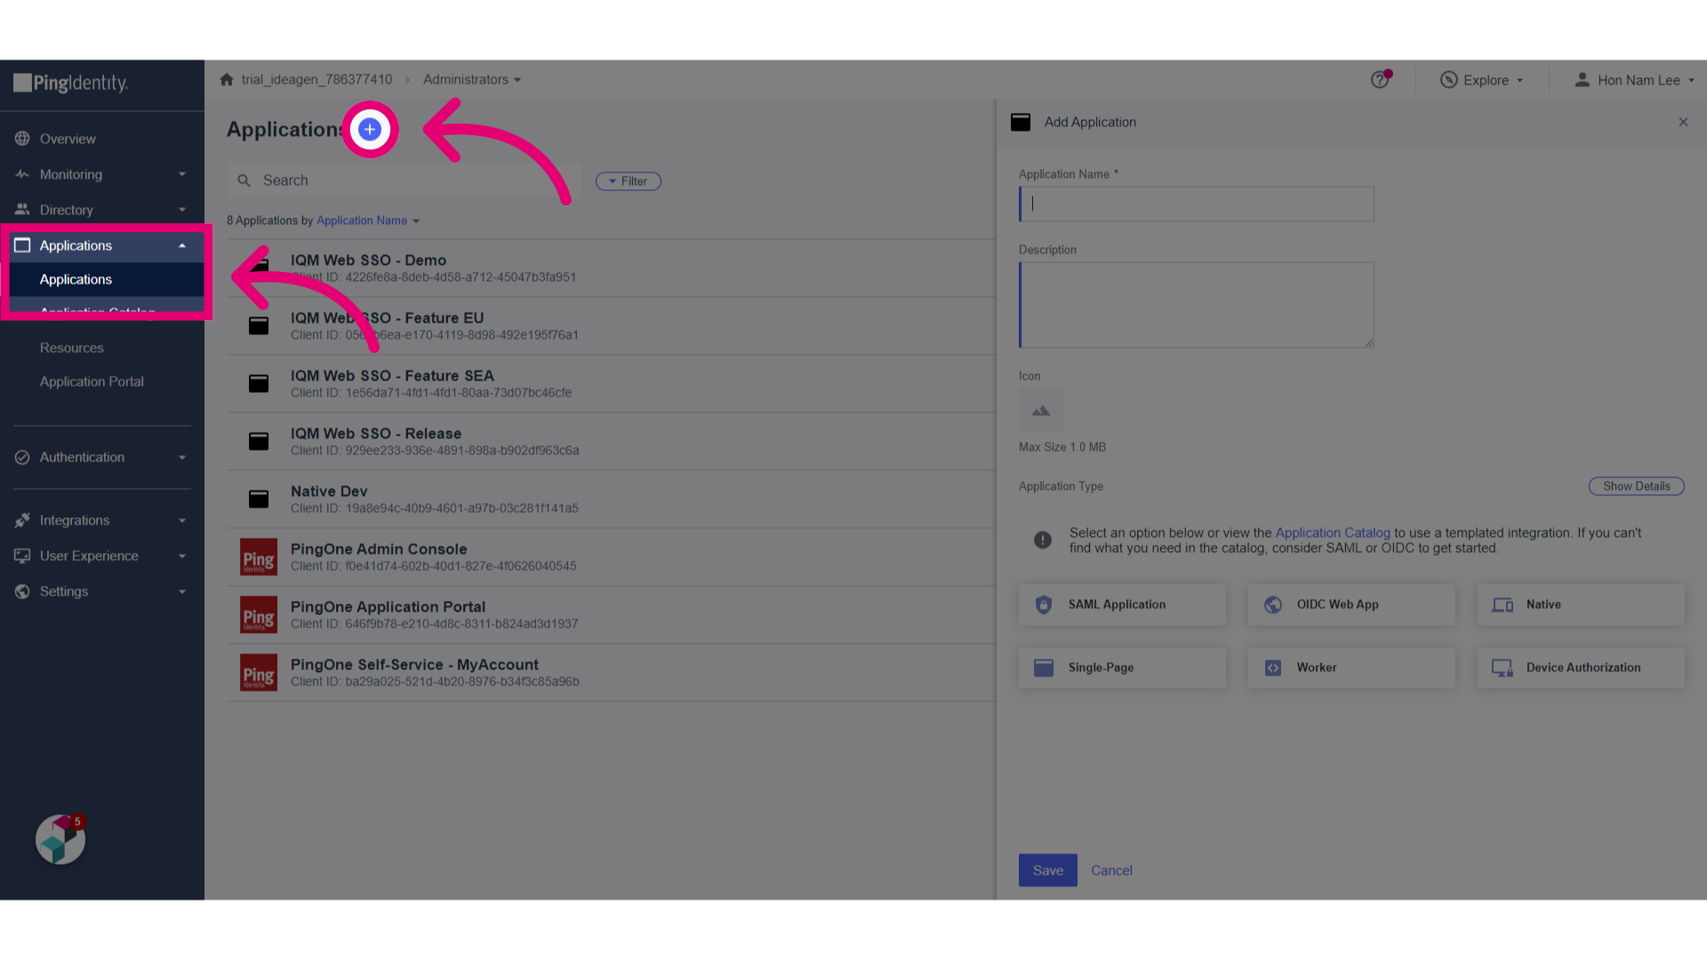Viewport: 1707px width, 960px height.
Task: Expand the Directory menu arrow
Action: tap(182, 210)
